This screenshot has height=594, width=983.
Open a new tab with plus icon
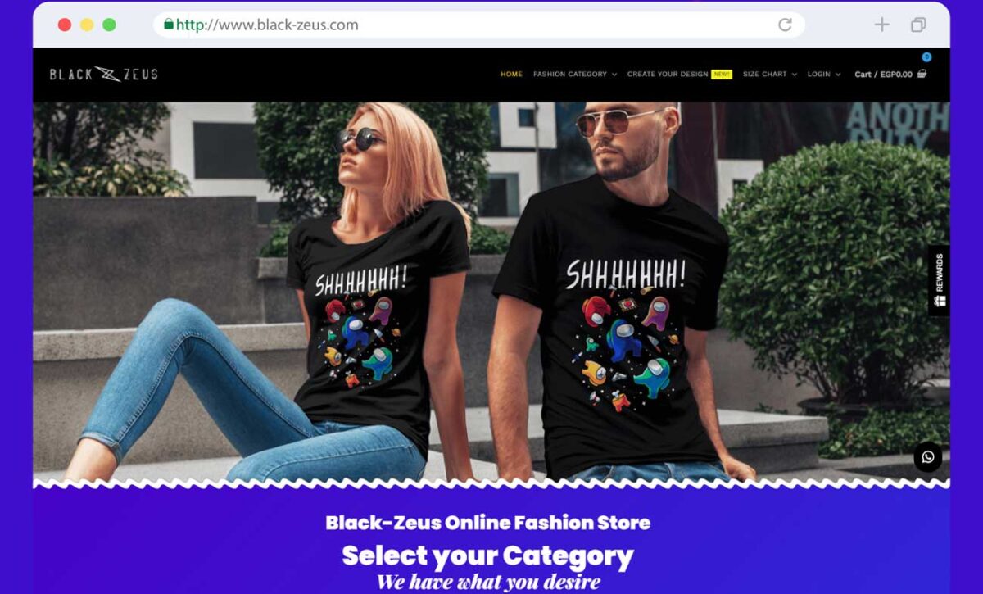click(x=881, y=25)
